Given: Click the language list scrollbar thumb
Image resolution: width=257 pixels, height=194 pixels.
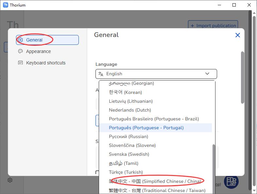Looking at the screenshot, I should click(x=214, y=167).
